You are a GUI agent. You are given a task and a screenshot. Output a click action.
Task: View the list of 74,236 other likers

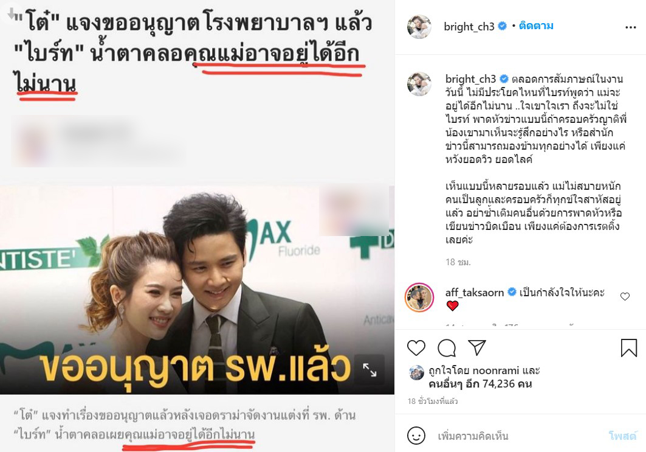pyautogui.click(x=480, y=383)
